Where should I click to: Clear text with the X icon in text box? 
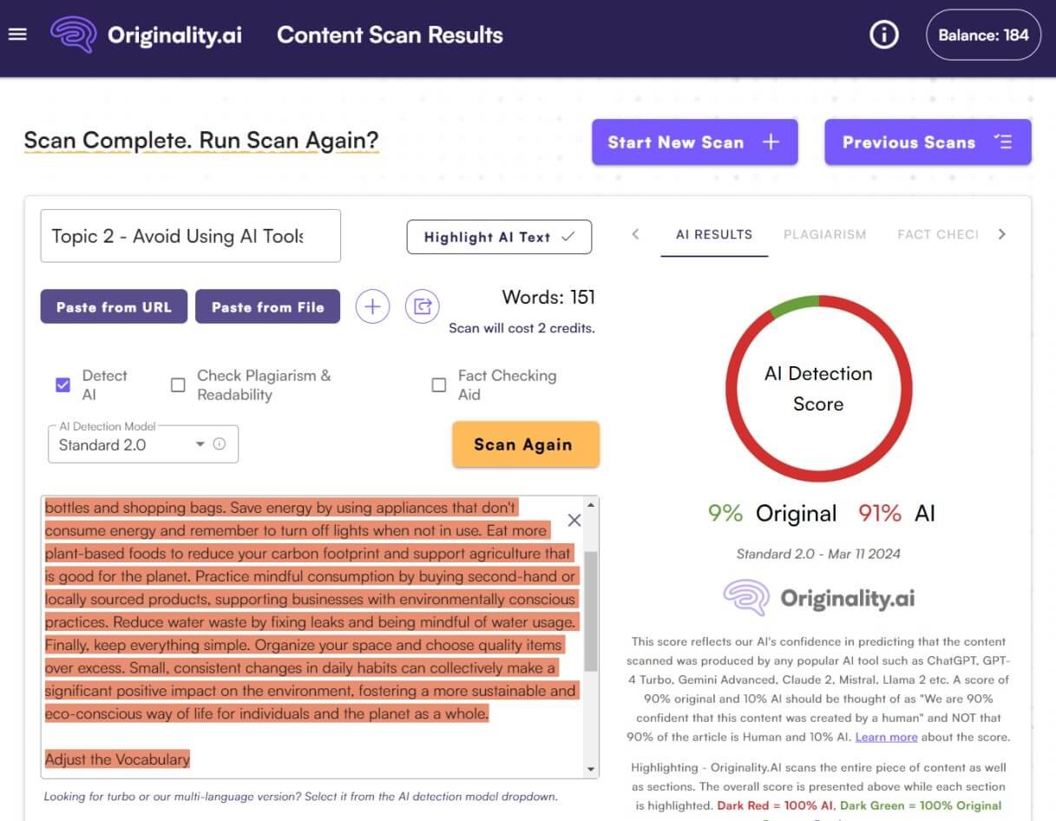pyautogui.click(x=574, y=520)
